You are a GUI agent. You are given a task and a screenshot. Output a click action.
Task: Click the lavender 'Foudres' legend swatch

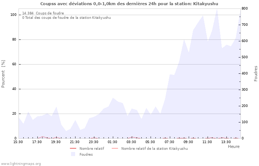(73, 154)
